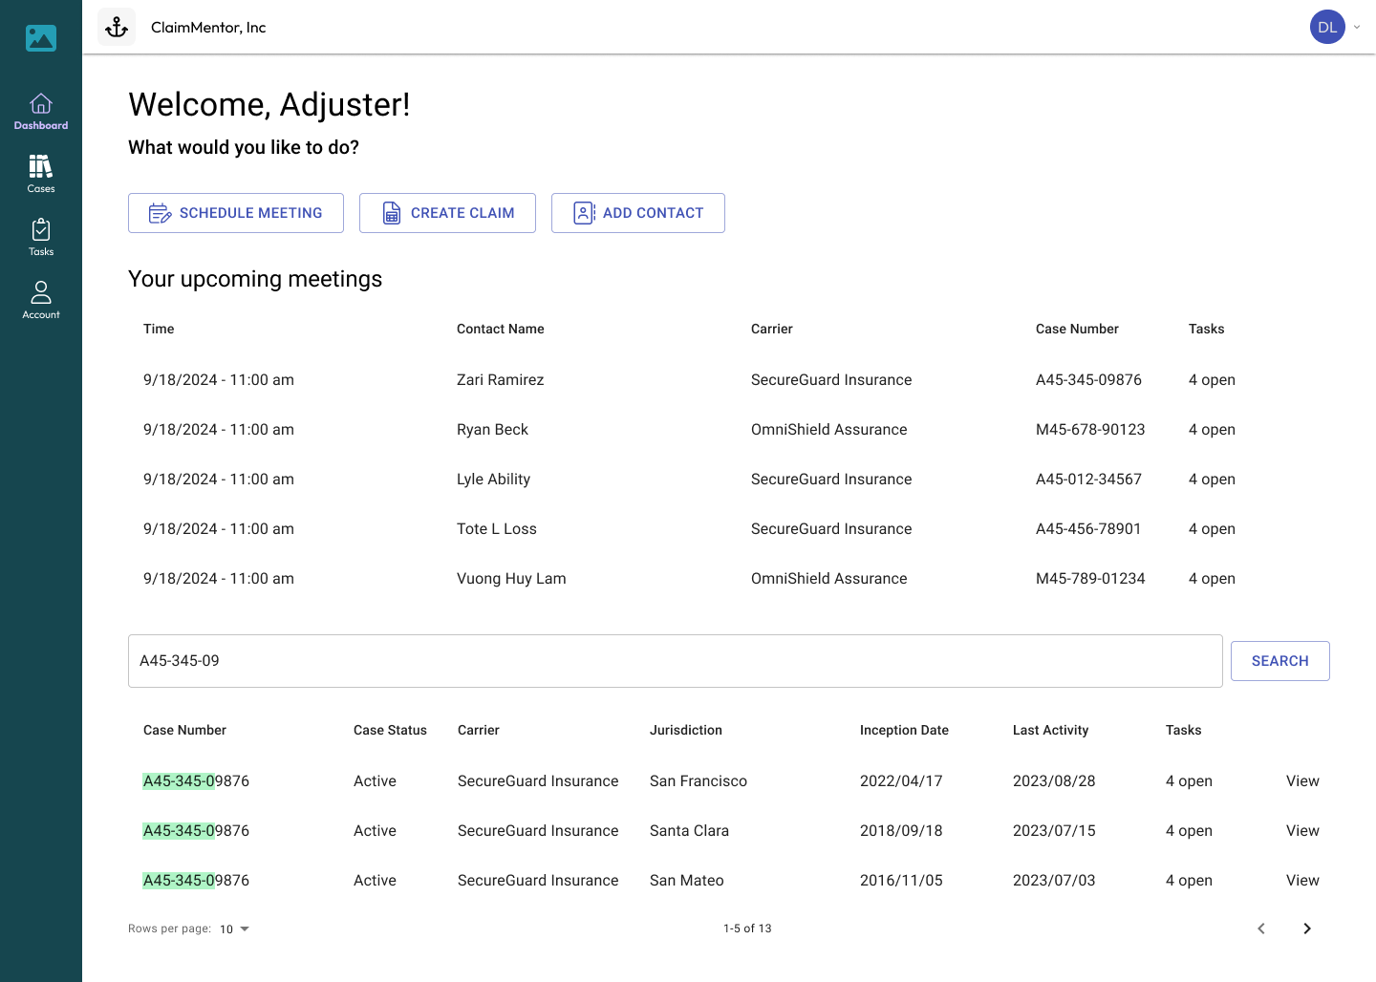Click the document icon inside Create Claim button

tap(391, 213)
